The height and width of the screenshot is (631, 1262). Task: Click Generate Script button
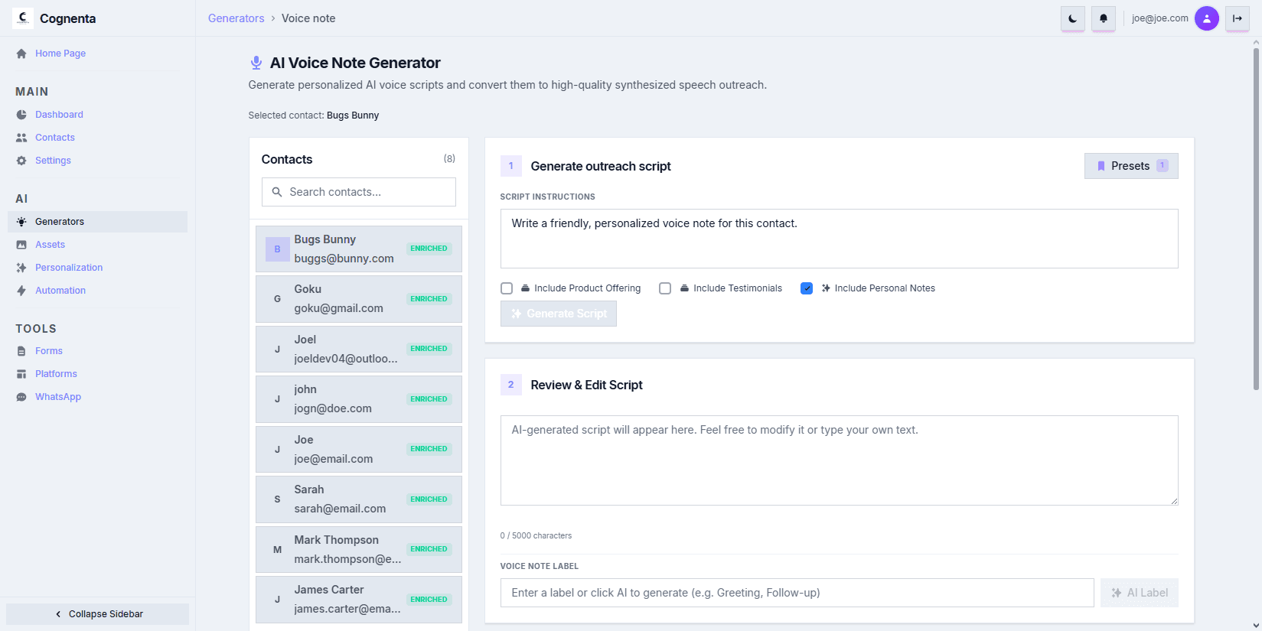(x=559, y=314)
